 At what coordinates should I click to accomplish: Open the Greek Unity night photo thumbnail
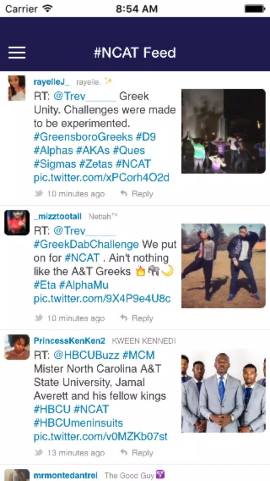coord(224,131)
